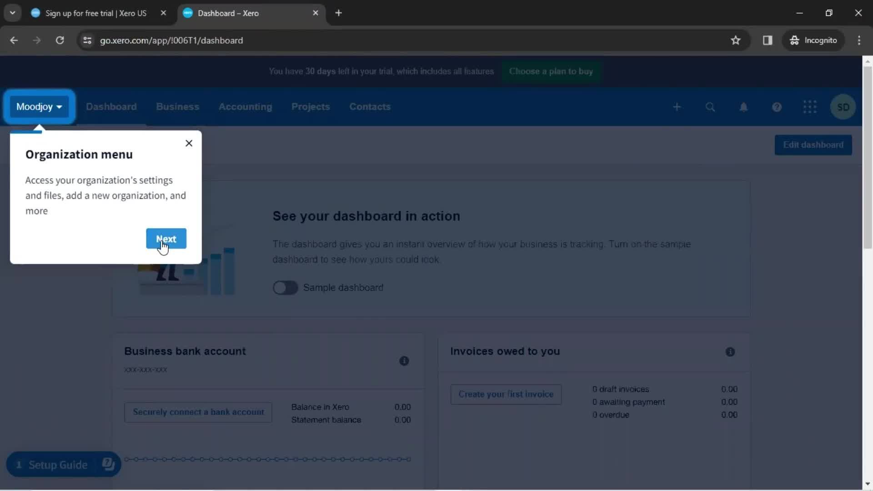This screenshot has height=491, width=873.
Task: Go back with the browser back arrow
Action: tap(14, 40)
